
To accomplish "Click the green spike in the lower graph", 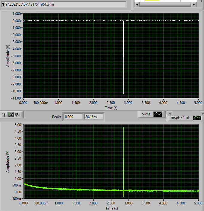I will [124, 161].
